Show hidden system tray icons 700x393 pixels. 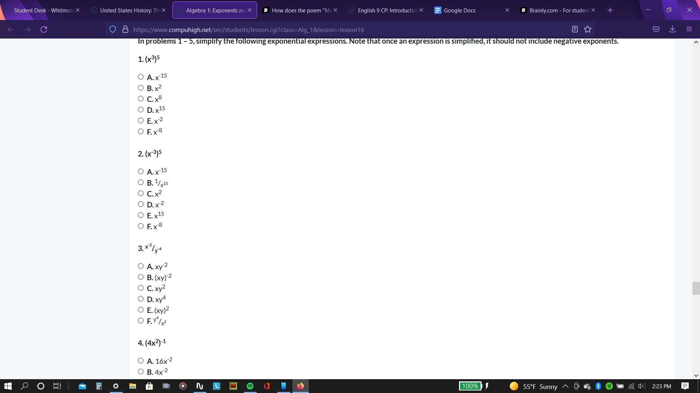565,386
